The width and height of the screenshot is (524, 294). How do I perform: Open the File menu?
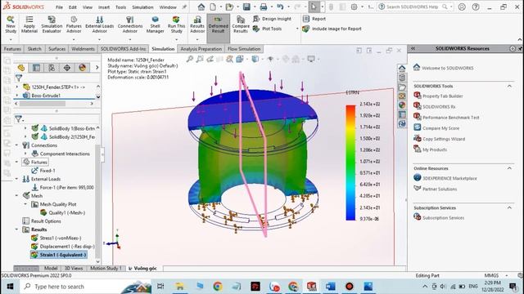click(59, 7)
